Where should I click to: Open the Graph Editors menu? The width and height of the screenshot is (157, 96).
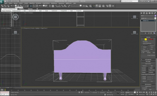[46, 3]
